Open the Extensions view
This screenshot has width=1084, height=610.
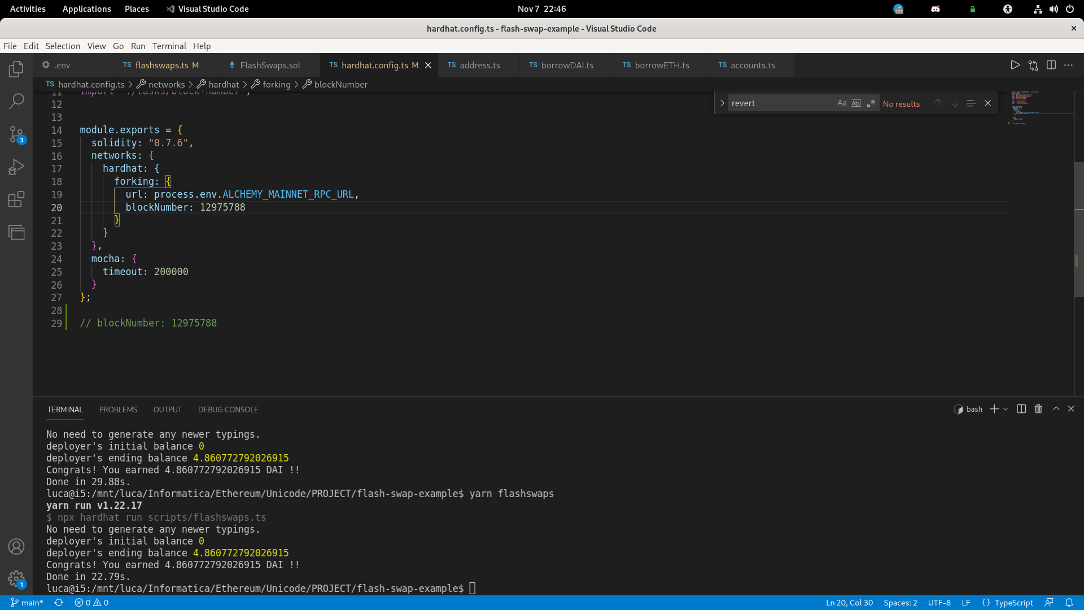[x=16, y=199]
